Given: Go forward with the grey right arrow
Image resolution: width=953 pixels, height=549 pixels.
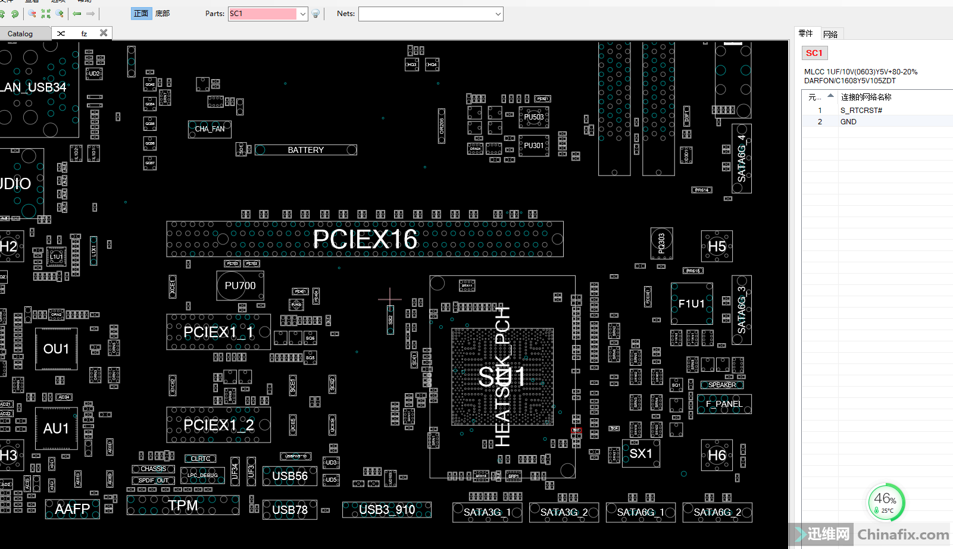Looking at the screenshot, I should coord(90,14).
